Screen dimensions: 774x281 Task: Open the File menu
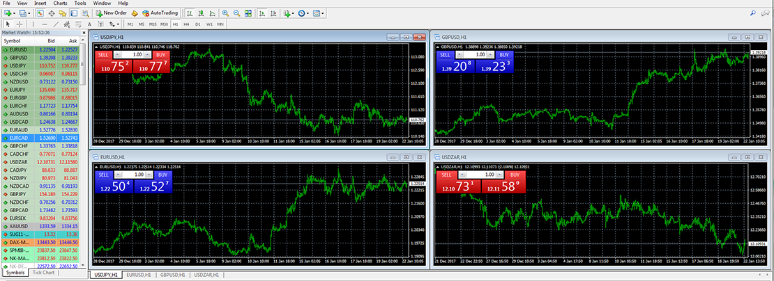click(x=6, y=3)
